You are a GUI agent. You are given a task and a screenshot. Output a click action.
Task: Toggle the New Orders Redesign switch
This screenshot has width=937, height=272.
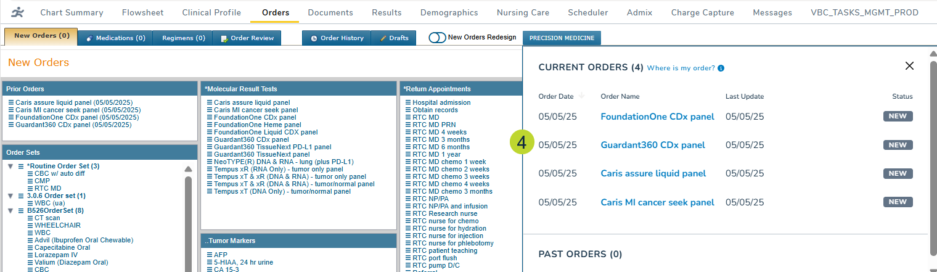click(x=437, y=38)
